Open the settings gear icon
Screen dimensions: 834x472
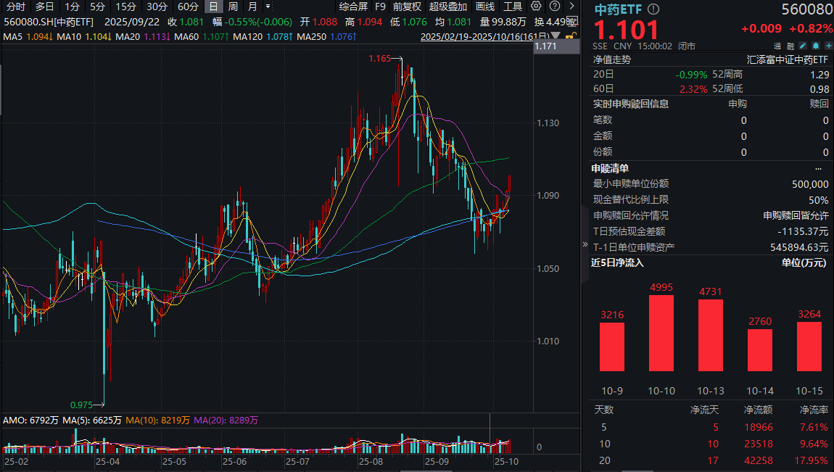[534, 7]
